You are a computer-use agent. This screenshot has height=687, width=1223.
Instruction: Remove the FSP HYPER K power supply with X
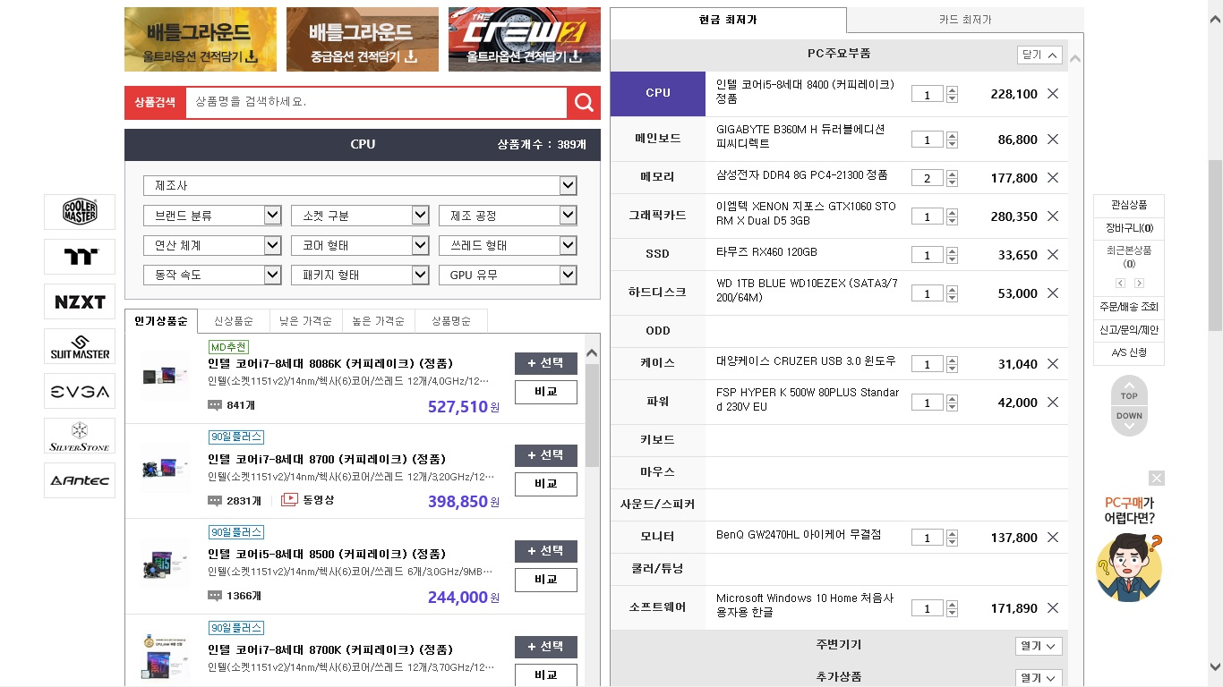pyautogui.click(x=1053, y=403)
